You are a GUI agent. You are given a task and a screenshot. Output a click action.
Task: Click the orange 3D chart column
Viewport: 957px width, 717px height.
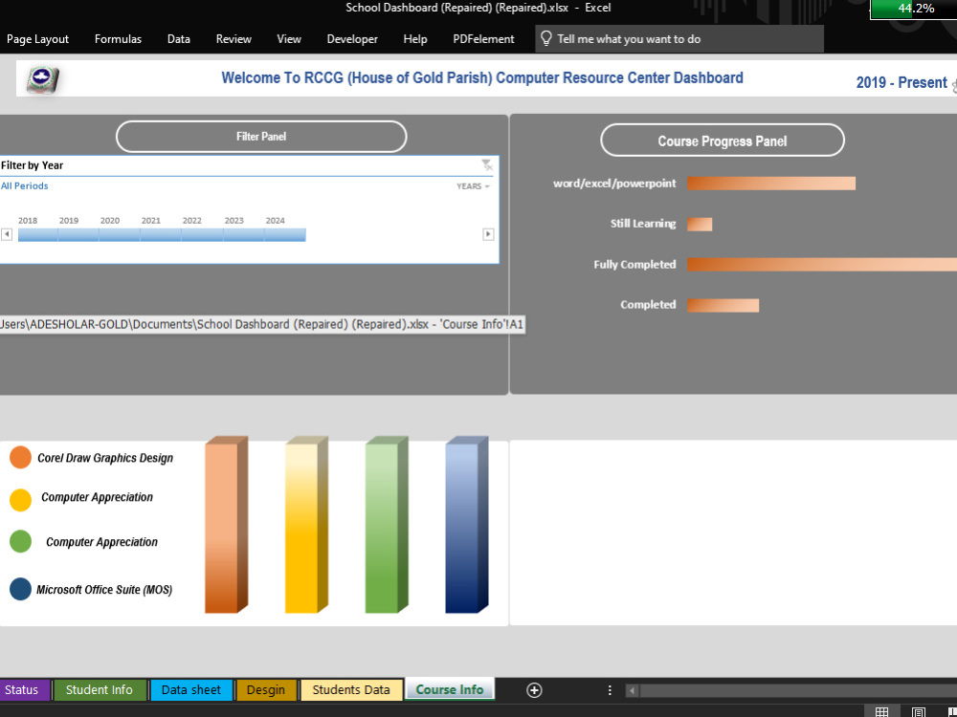[x=226, y=525]
